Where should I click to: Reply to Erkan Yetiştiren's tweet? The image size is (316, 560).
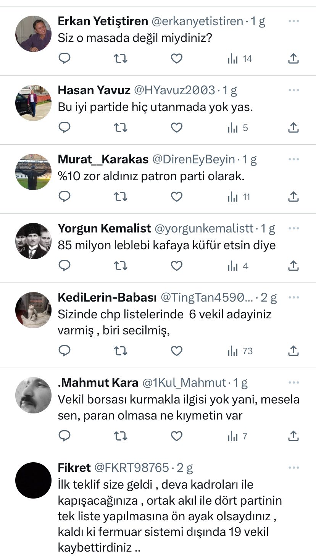(64, 58)
